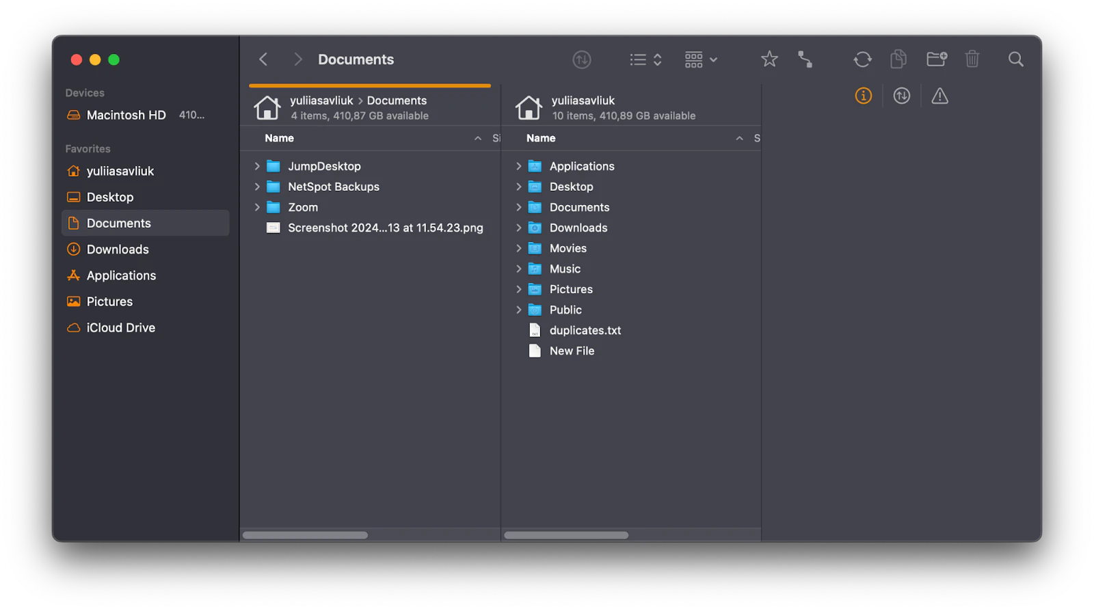Select Downloads in the sidebar Favorites
The height and width of the screenshot is (611, 1094).
(118, 249)
